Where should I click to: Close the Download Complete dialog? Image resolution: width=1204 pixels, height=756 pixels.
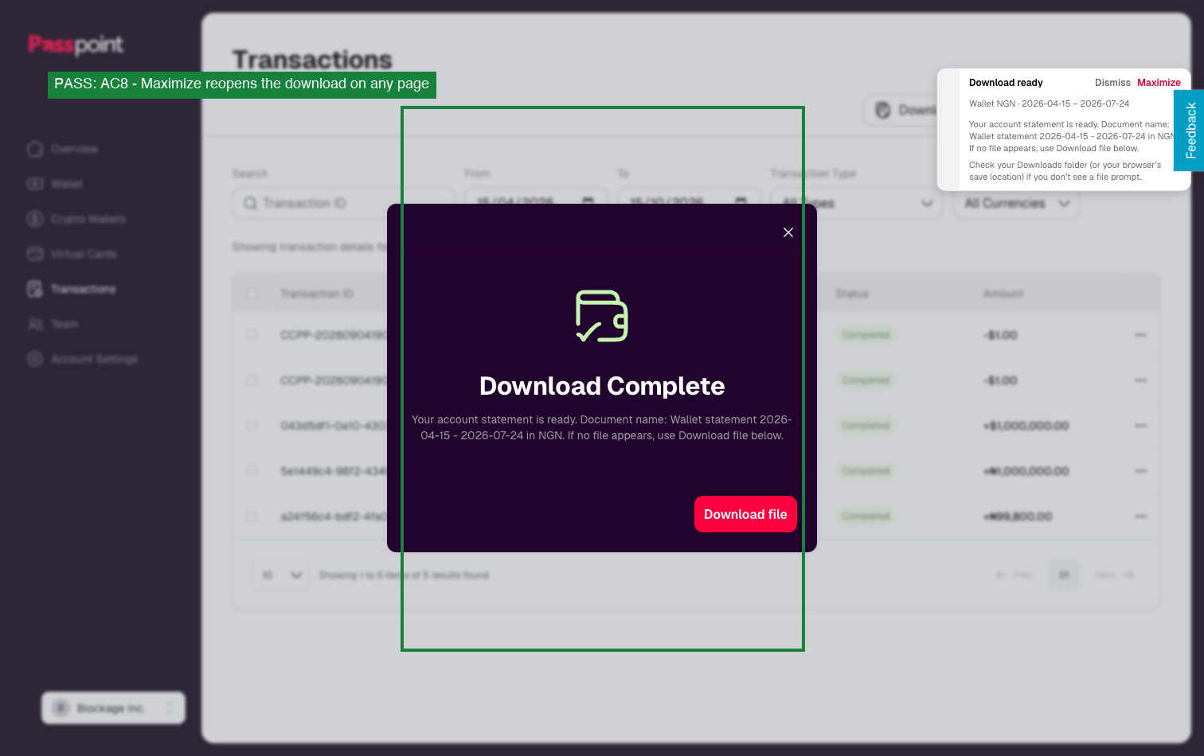click(788, 232)
